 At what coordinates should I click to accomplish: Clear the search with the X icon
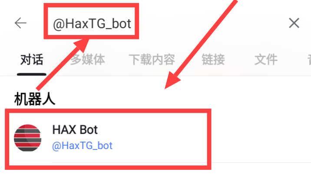tap(294, 23)
